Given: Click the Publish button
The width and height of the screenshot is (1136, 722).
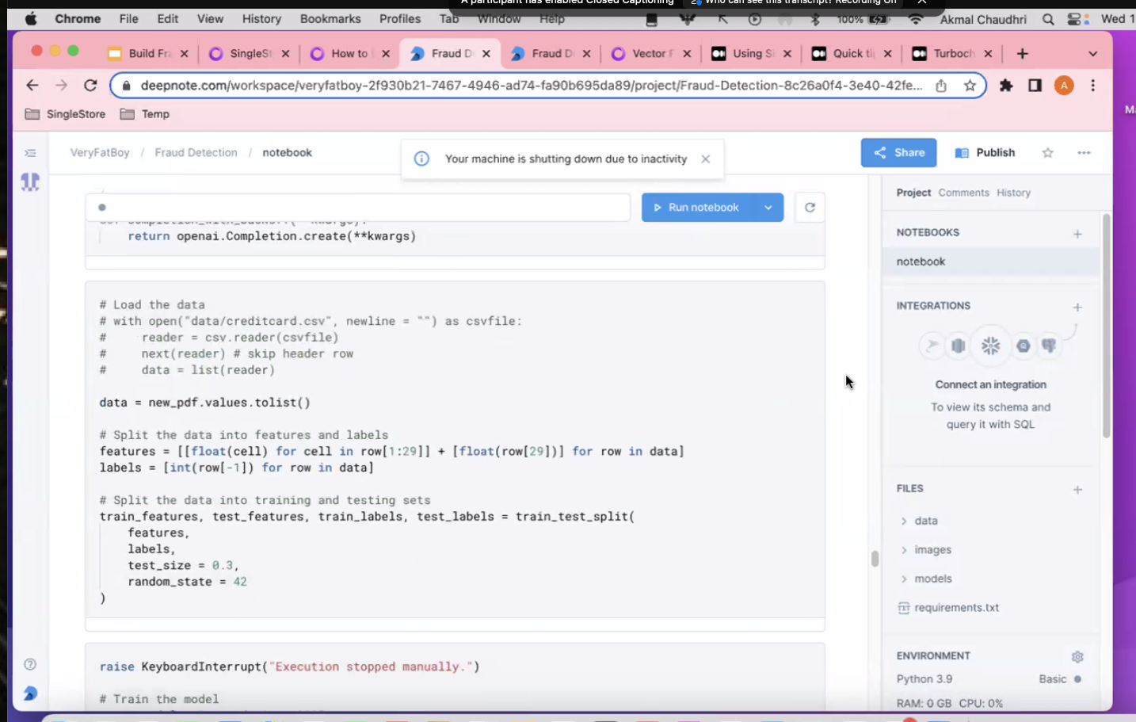Looking at the screenshot, I should [x=985, y=153].
